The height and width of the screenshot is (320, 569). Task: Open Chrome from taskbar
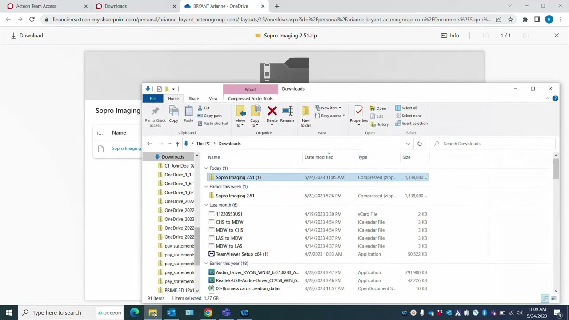pyautogui.click(x=208, y=312)
